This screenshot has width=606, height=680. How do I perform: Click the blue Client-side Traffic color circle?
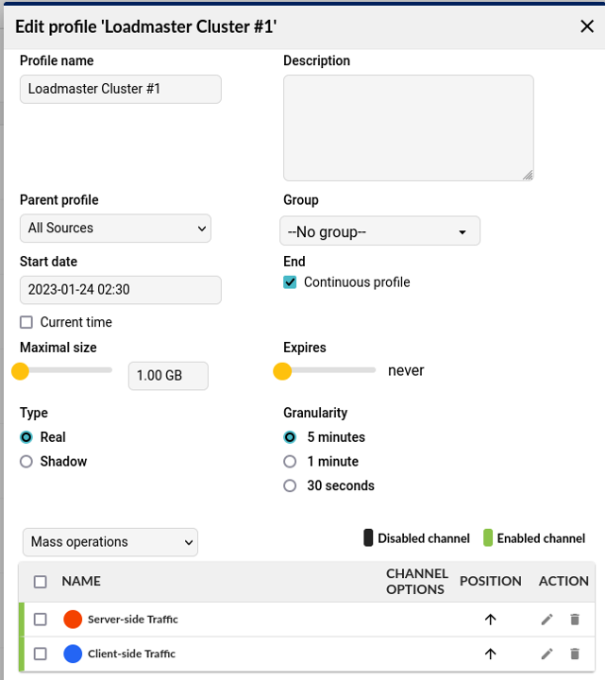point(74,654)
